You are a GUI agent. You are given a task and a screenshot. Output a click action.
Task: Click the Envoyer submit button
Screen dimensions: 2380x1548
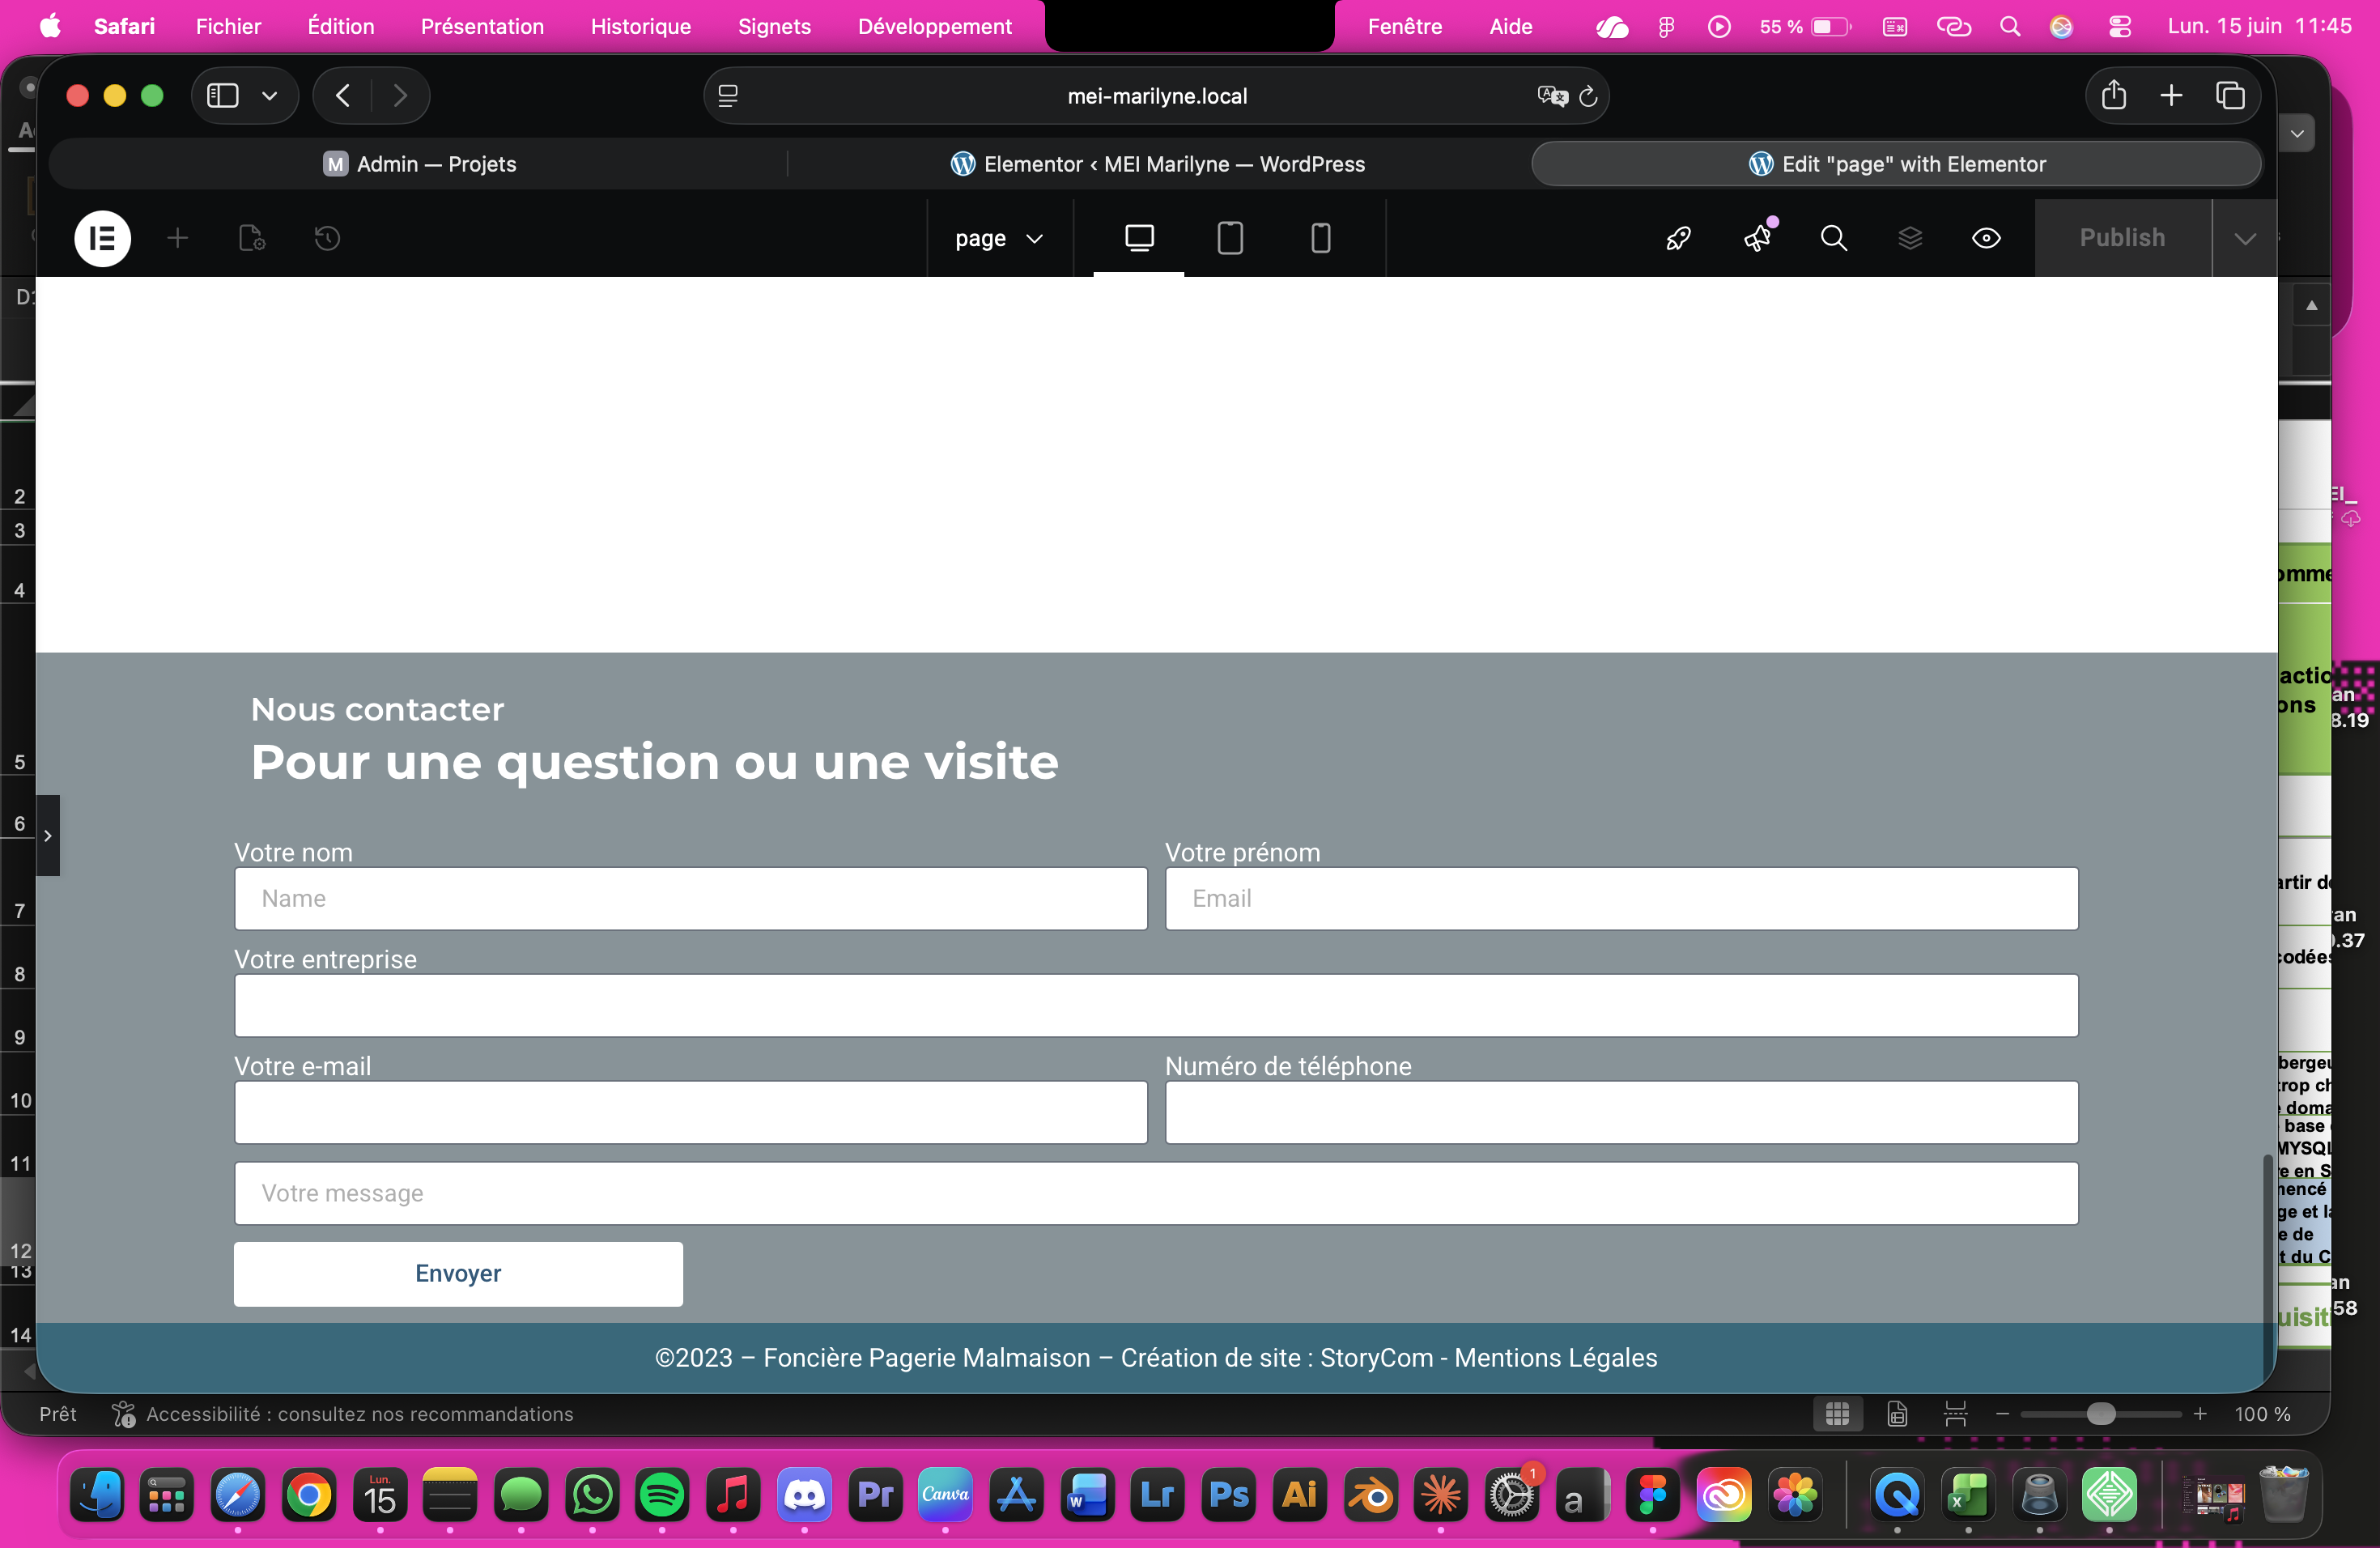(x=458, y=1274)
